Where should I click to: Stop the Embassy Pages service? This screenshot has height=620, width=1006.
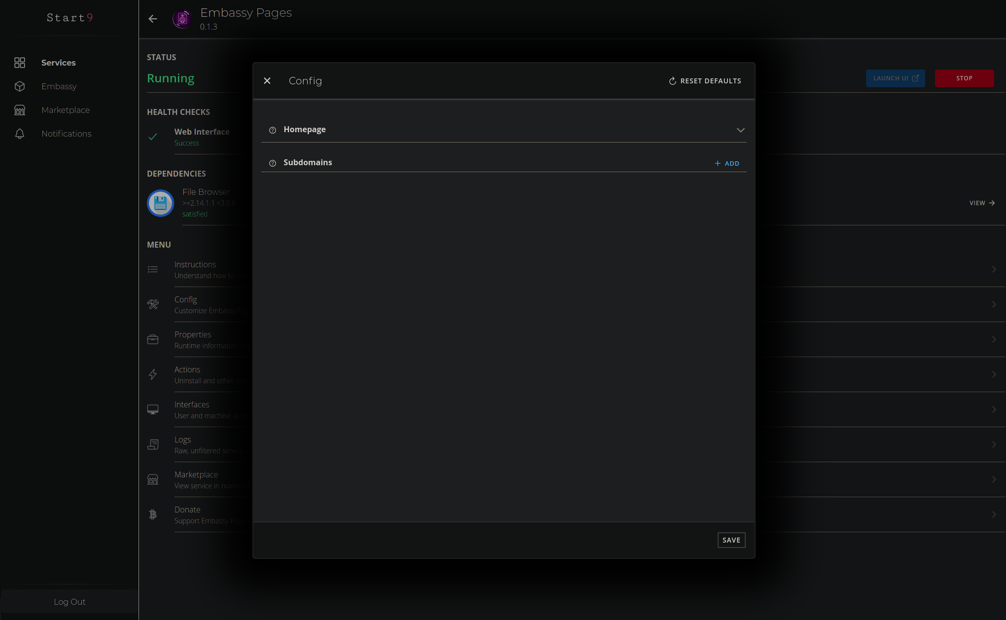tap(964, 78)
